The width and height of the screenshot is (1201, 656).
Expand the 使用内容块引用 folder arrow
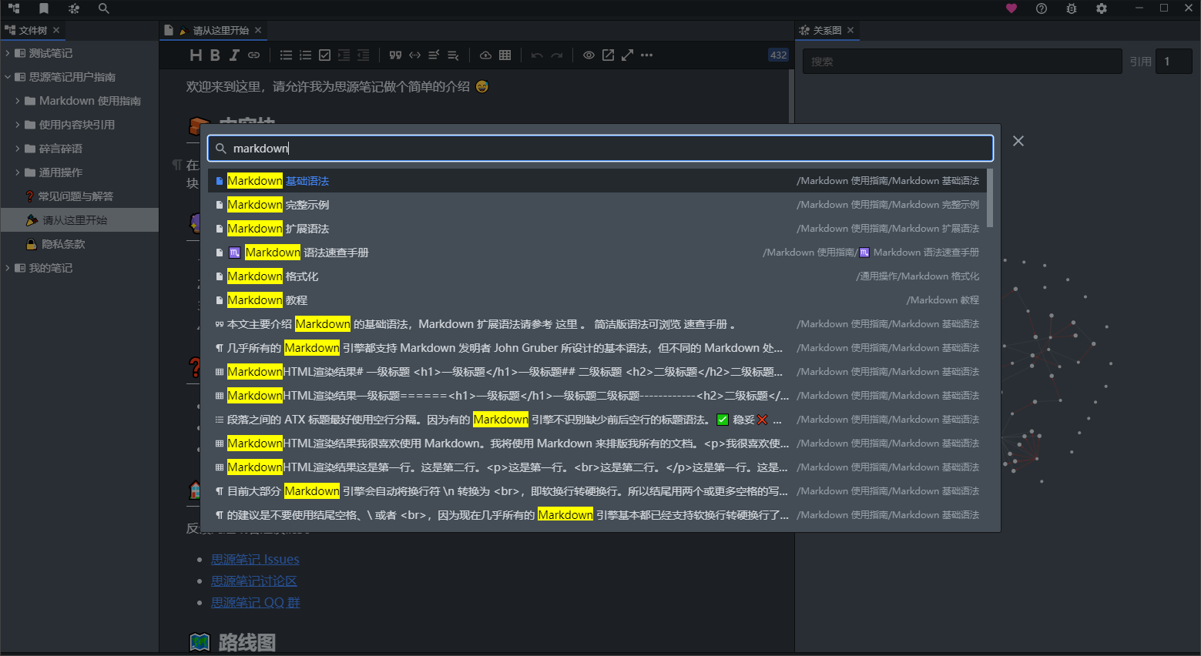point(18,125)
